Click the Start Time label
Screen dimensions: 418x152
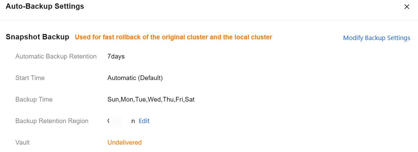[30, 78]
